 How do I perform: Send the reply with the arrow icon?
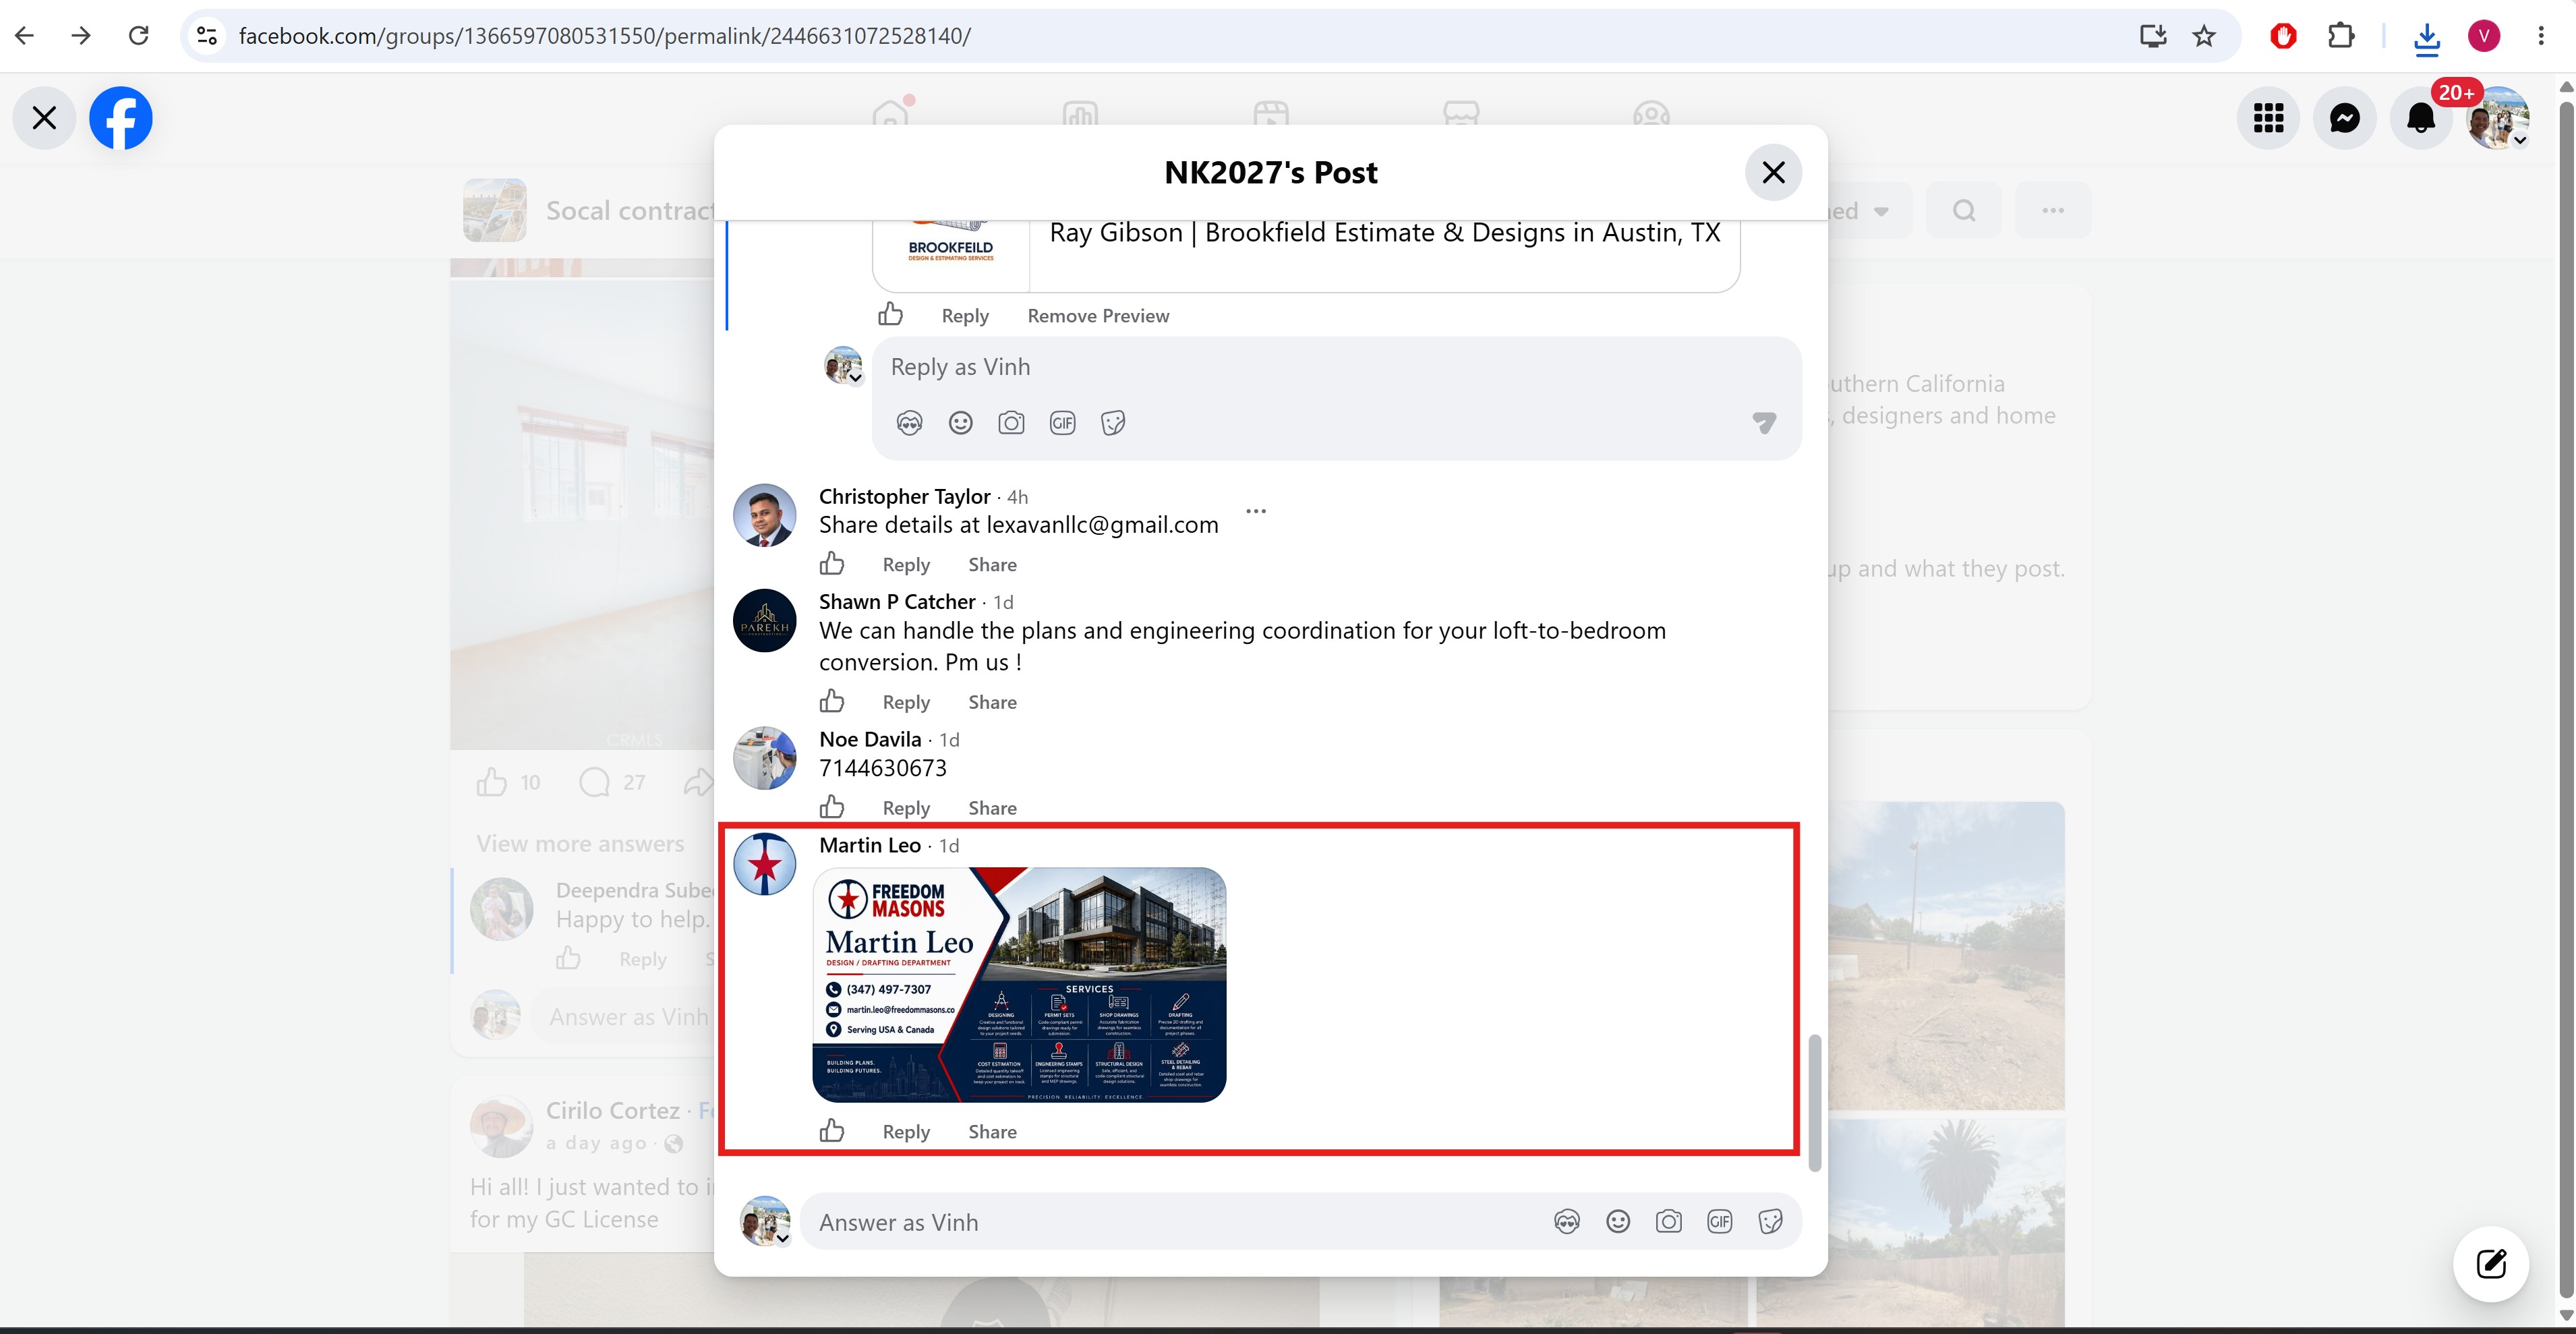1764,423
